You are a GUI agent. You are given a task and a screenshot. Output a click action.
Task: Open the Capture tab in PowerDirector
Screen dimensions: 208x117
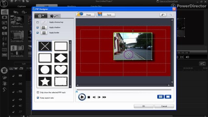22,6
